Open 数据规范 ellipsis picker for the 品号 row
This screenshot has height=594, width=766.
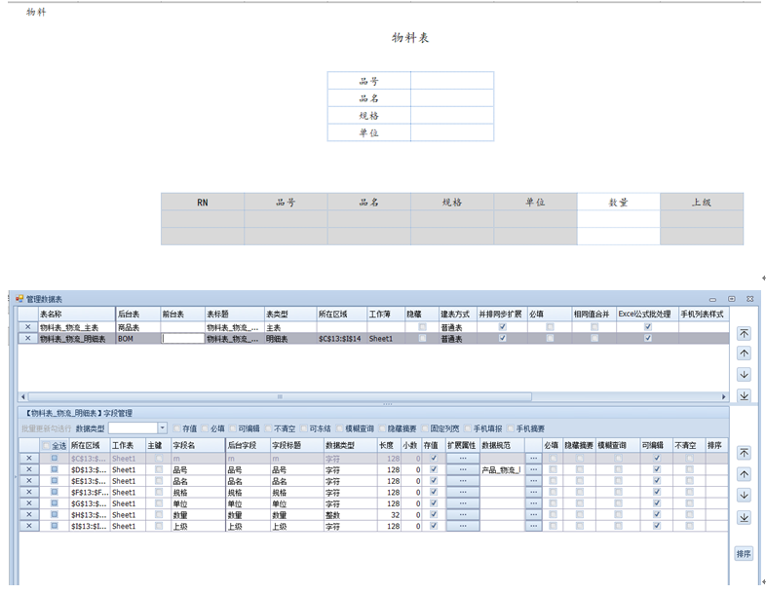(533, 469)
